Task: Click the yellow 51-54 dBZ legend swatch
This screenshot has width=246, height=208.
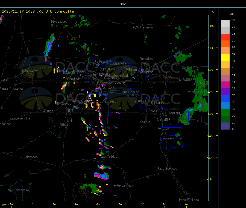Action: [x=225, y=58]
